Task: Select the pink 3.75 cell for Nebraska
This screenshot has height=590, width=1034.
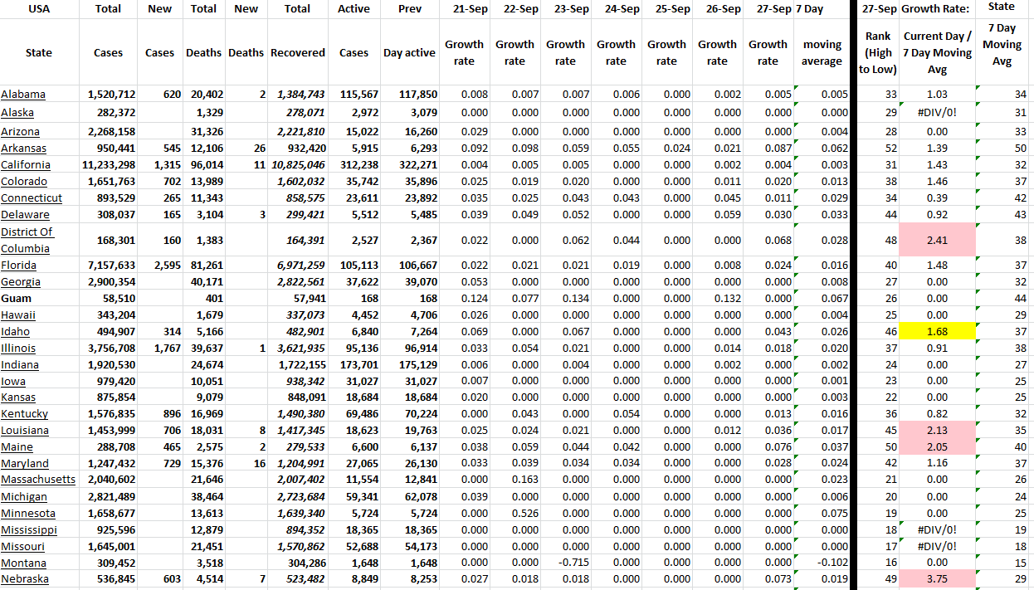Action: (x=937, y=579)
